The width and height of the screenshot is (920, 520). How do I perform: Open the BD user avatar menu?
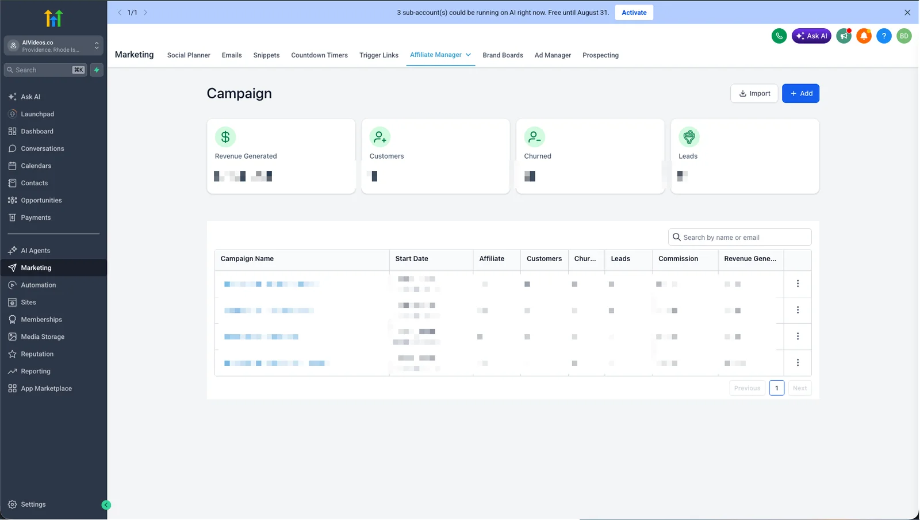coord(904,36)
